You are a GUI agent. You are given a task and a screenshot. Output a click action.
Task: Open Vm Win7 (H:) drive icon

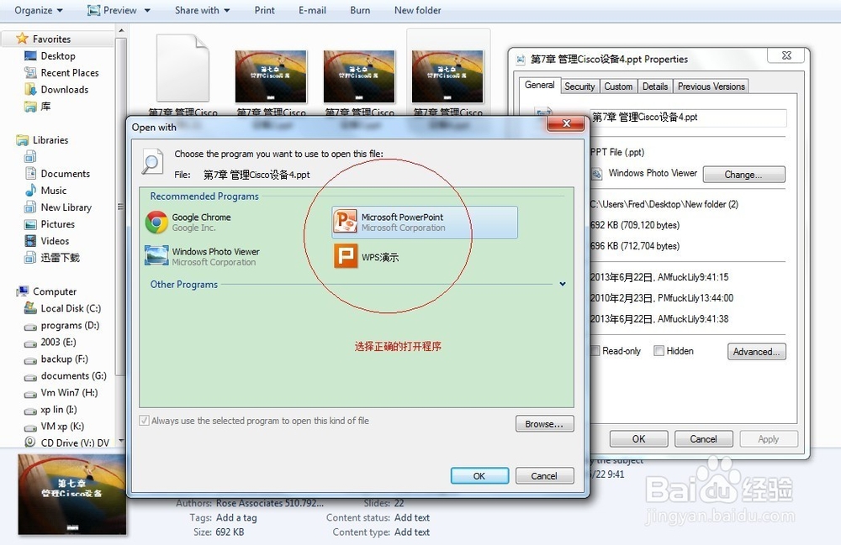[30, 394]
